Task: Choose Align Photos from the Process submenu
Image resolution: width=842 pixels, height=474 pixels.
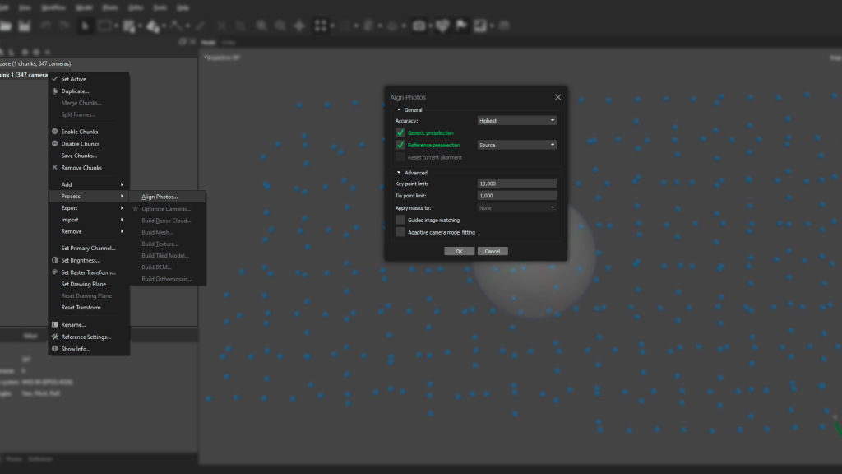Action: click(160, 197)
